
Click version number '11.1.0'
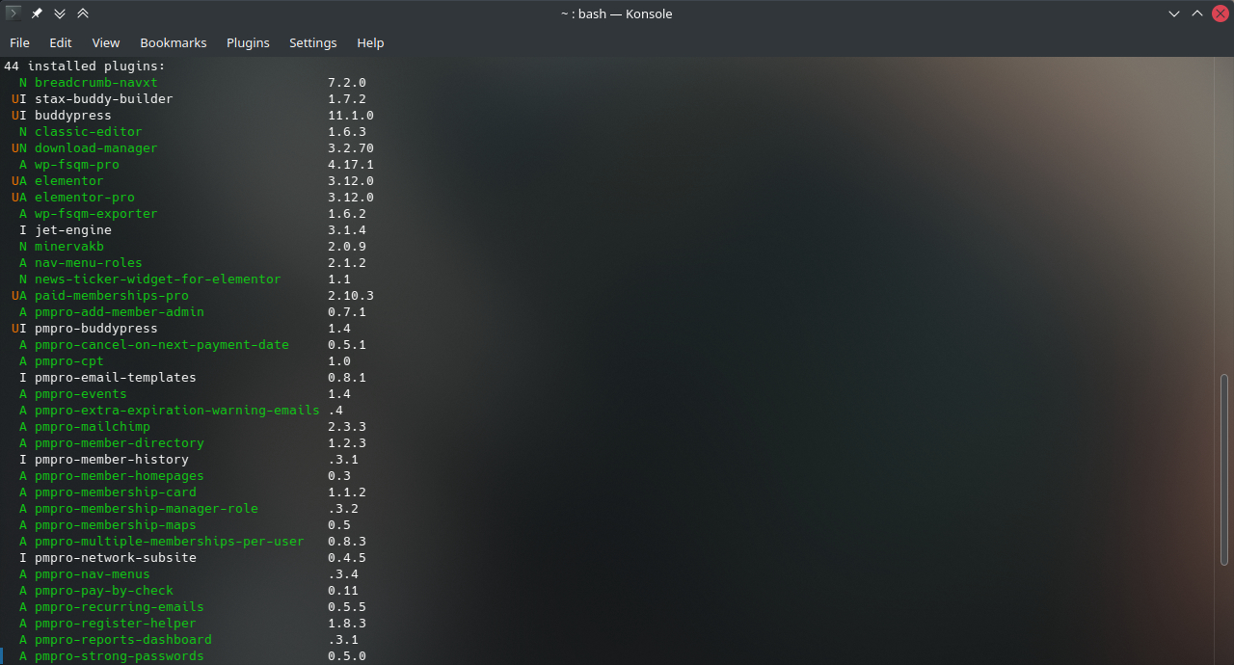click(351, 116)
